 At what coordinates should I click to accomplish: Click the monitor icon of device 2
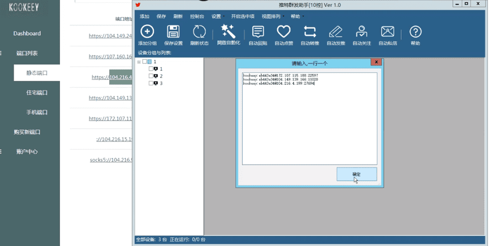[x=156, y=76]
